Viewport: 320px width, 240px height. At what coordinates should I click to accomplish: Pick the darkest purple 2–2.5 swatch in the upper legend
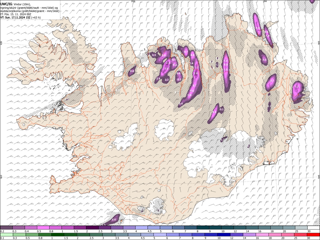point(92,227)
